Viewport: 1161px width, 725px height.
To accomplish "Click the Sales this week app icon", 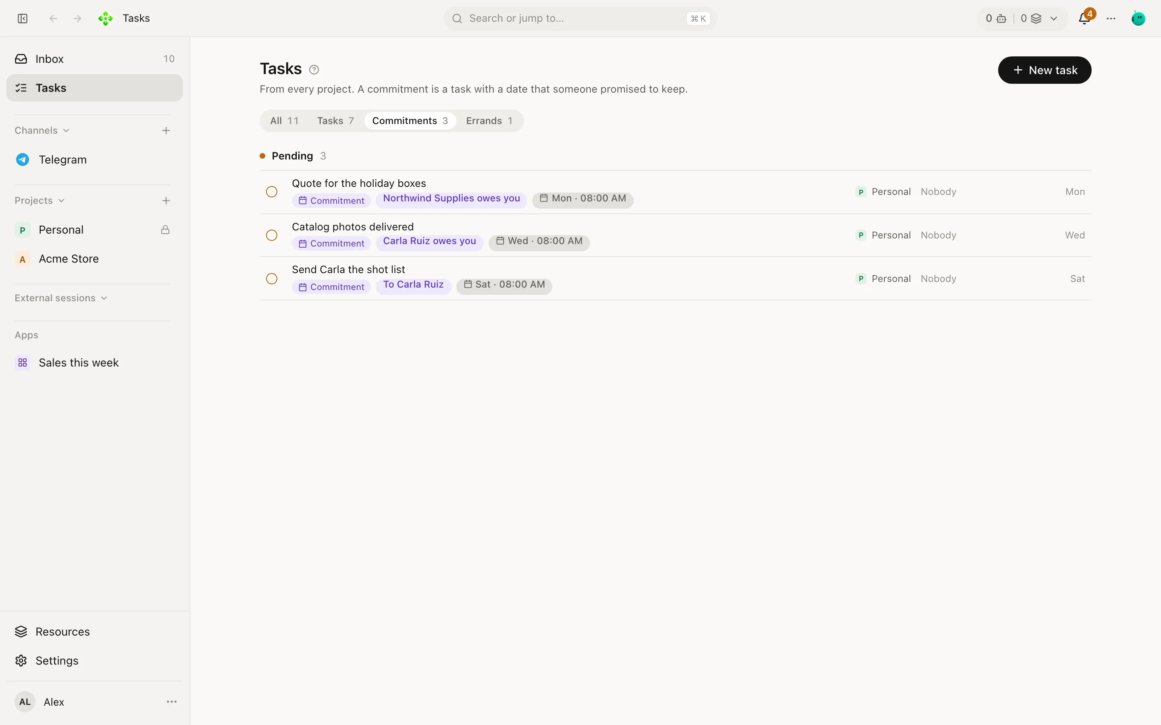I will (x=23, y=362).
